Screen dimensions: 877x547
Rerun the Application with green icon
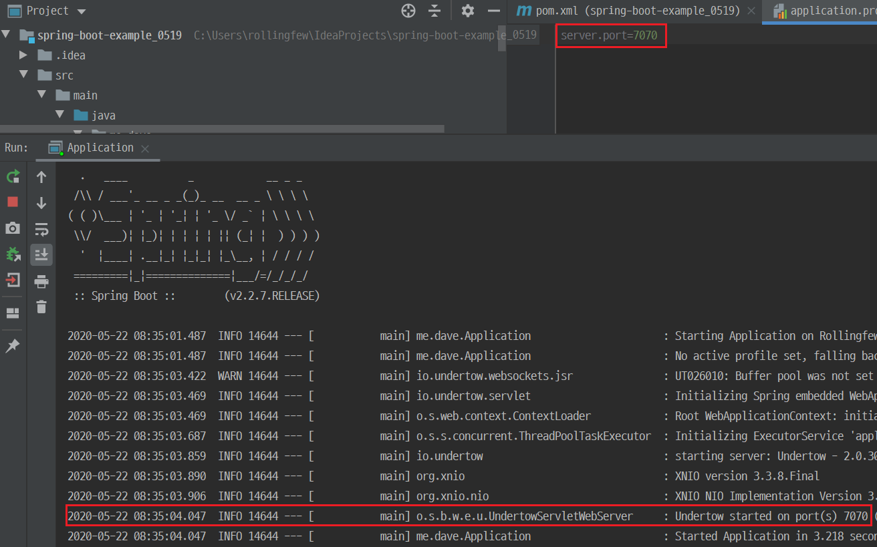coord(13,176)
